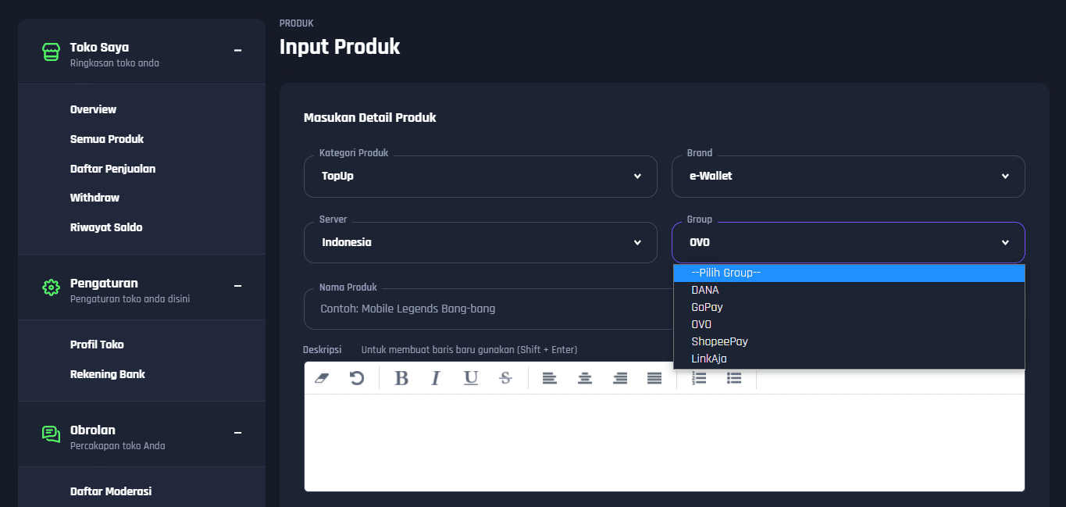This screenshot has width=1066, height=507.
Task: Toggle italic formatting in description editor
Action: click(436, 378)
